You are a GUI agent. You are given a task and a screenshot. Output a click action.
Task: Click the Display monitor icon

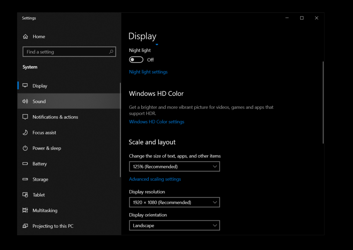[25, 86]
